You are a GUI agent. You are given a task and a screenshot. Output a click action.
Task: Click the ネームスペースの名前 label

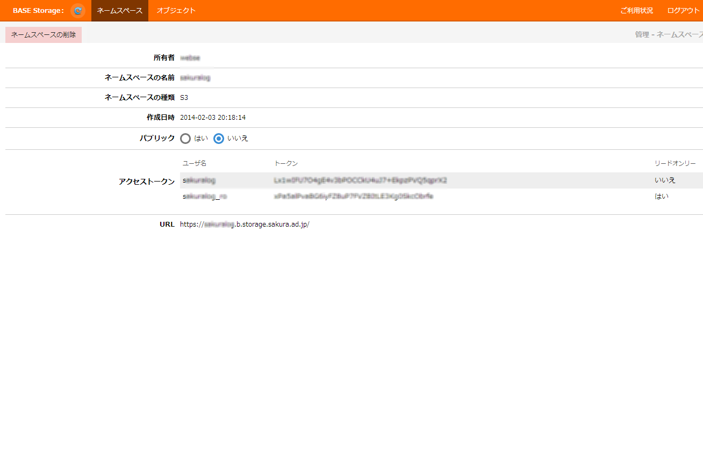point(140,78)
